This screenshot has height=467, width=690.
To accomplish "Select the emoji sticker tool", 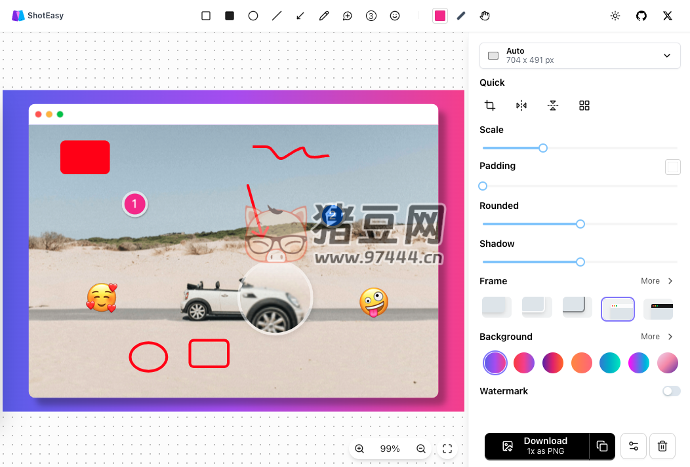I will 395,16.
